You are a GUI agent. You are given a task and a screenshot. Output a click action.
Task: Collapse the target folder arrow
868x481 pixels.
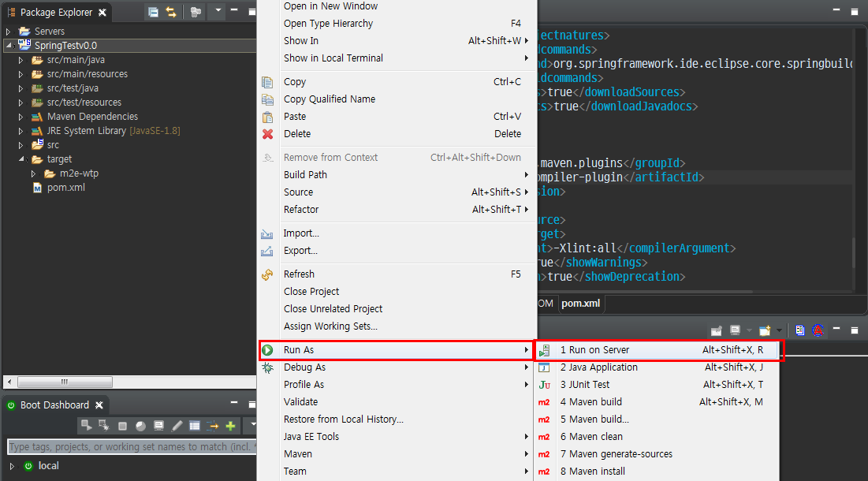point(21,159)
